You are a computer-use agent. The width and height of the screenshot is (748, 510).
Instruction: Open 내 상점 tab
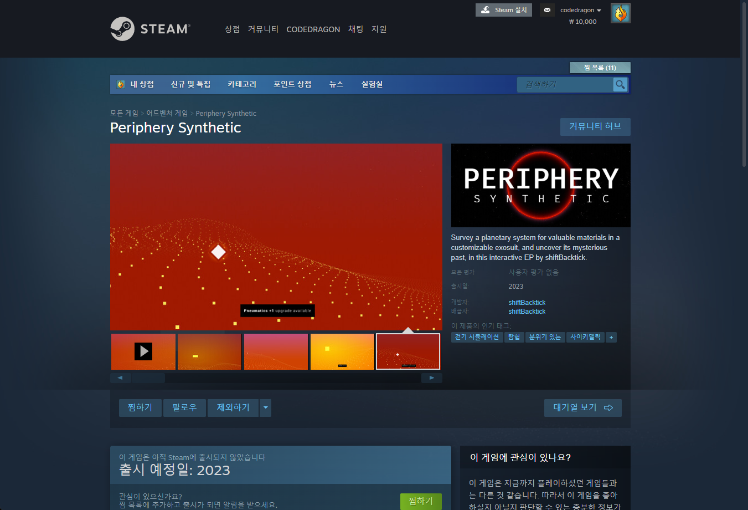136,84
